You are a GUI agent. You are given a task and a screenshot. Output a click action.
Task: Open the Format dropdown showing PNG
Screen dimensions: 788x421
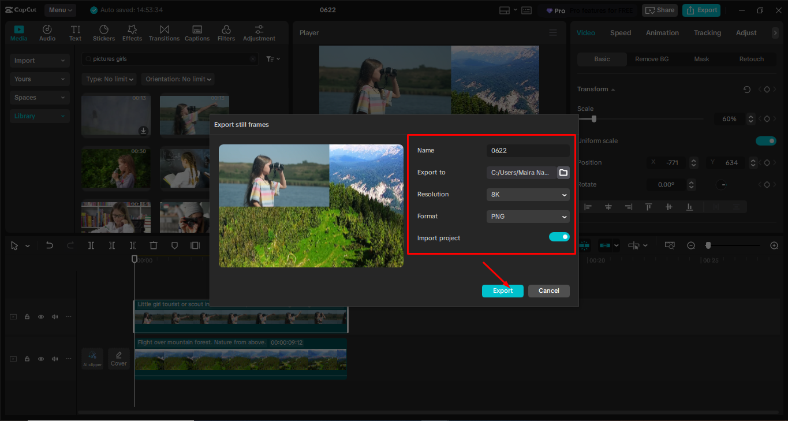pyautogui.click(x=527, y=216)
